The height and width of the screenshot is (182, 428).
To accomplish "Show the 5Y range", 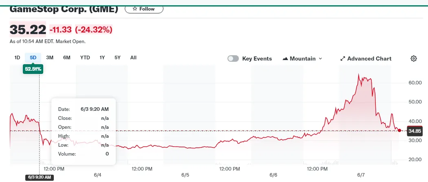I will [117, 58].
